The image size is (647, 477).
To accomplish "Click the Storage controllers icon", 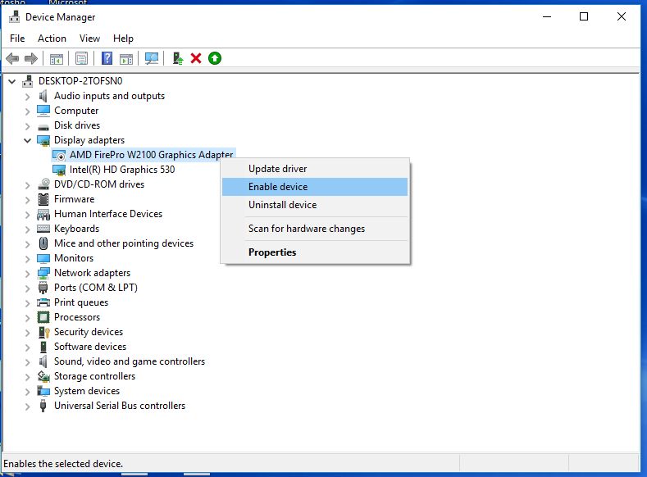I will coord(43,376).
